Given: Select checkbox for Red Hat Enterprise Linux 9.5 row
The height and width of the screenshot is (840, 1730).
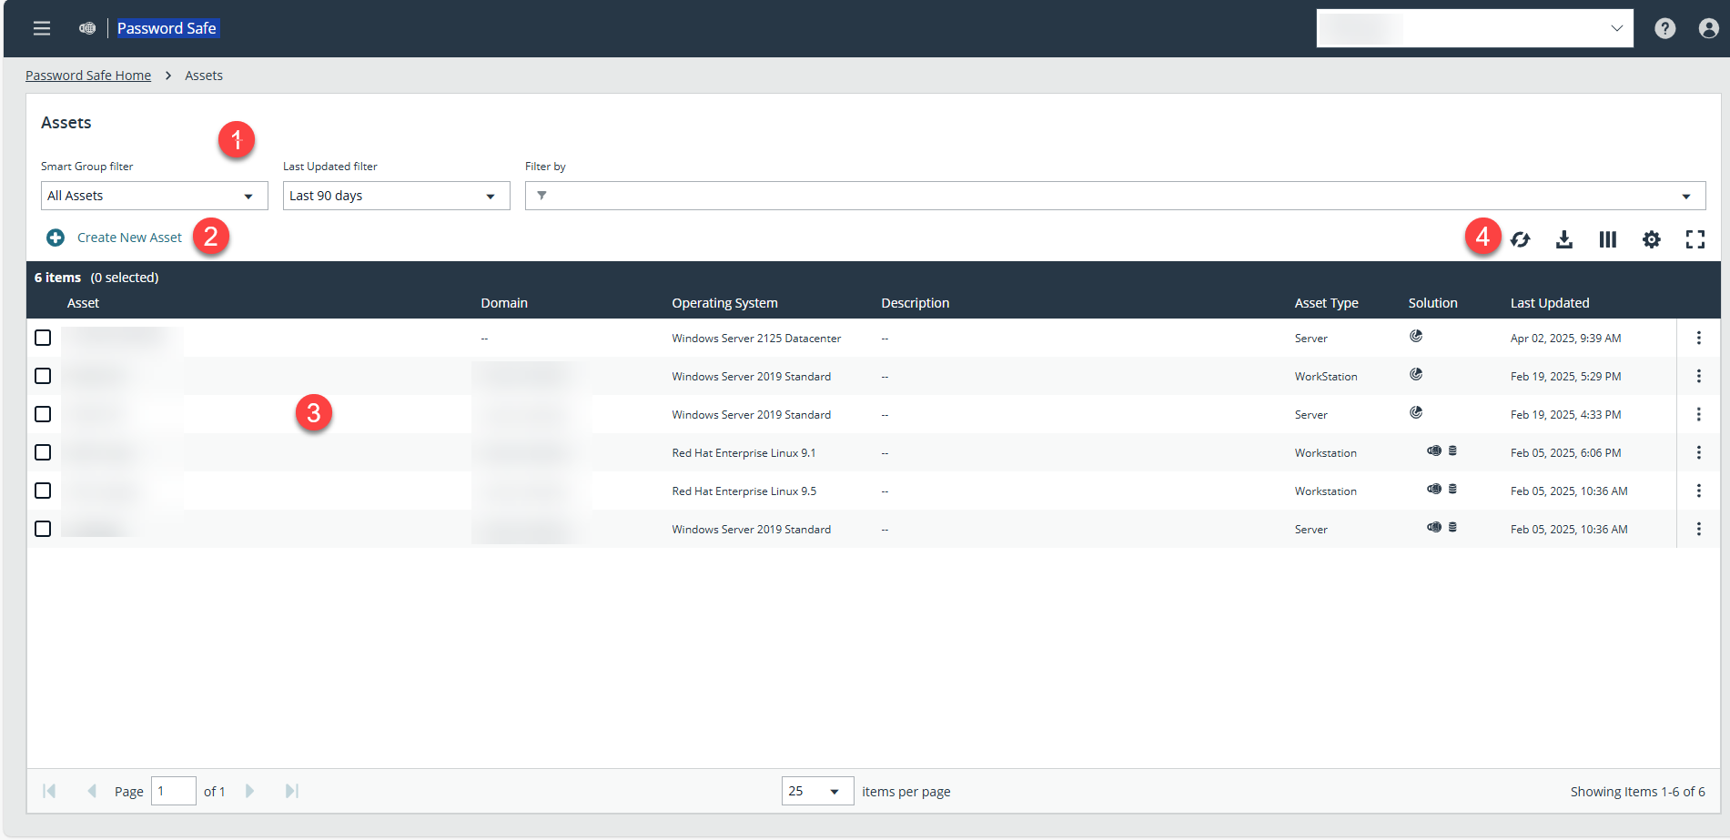Looking at the screenshot, I should [43, 491].
